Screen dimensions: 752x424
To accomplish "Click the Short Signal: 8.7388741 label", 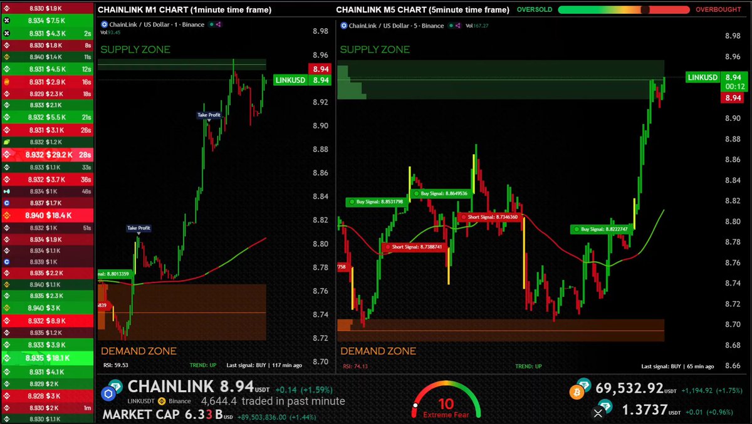I will [413, 247].
